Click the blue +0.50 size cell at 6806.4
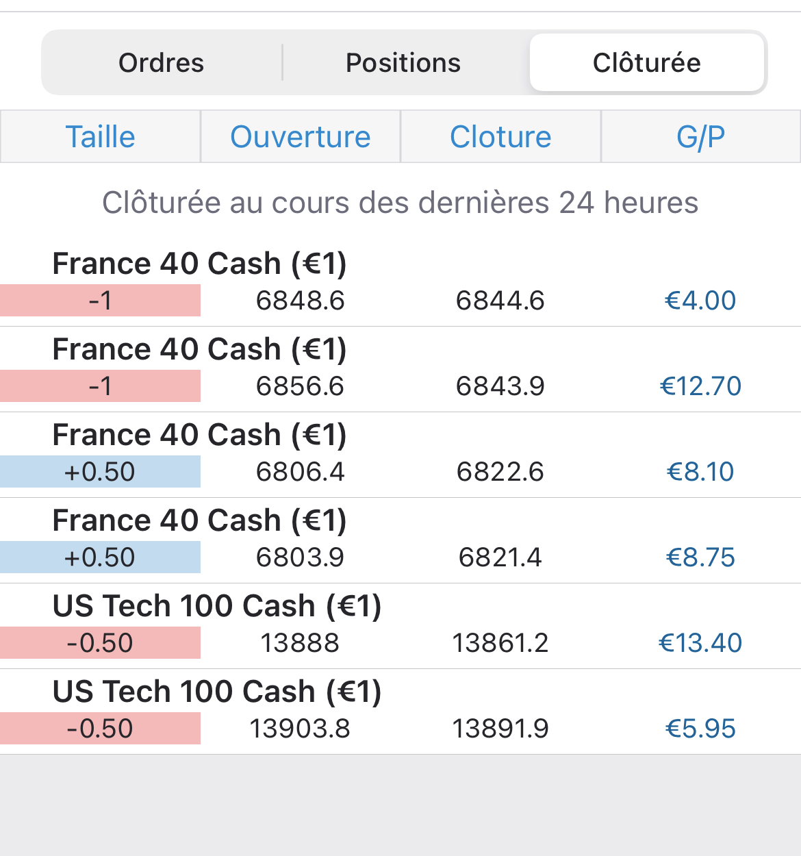 [101, 472]
